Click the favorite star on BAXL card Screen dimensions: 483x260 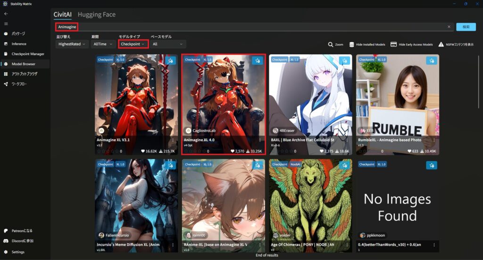(x=345, y=60)
